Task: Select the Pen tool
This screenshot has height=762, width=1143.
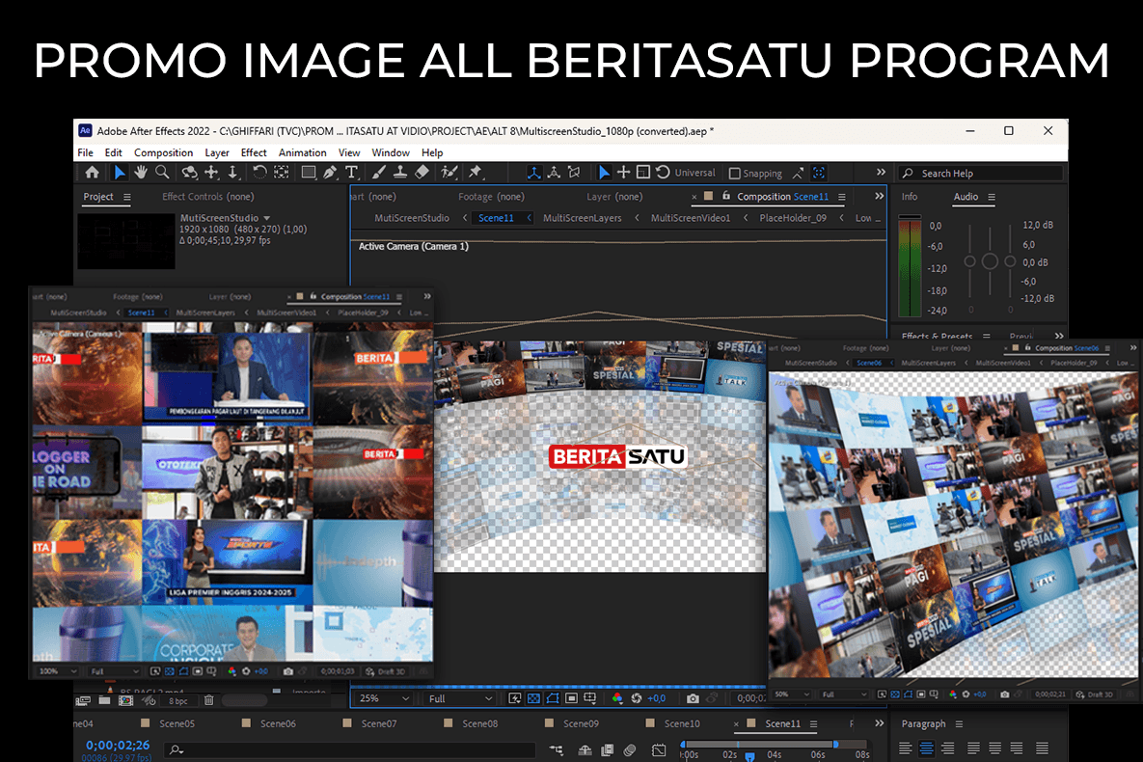Action: 330,173
